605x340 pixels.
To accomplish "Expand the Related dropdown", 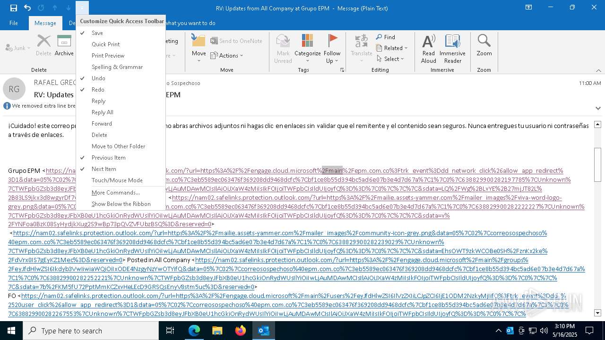I will 406,48.
